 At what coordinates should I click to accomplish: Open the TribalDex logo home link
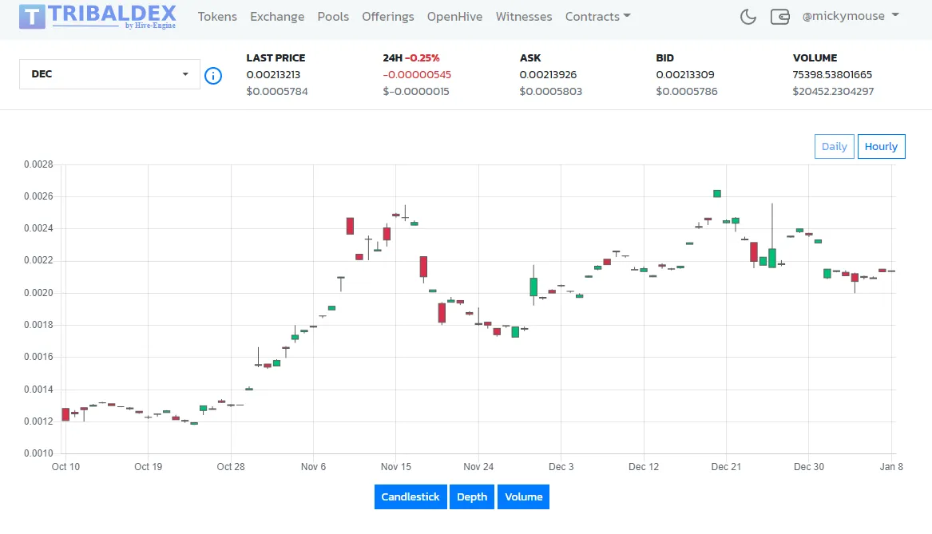97,16
